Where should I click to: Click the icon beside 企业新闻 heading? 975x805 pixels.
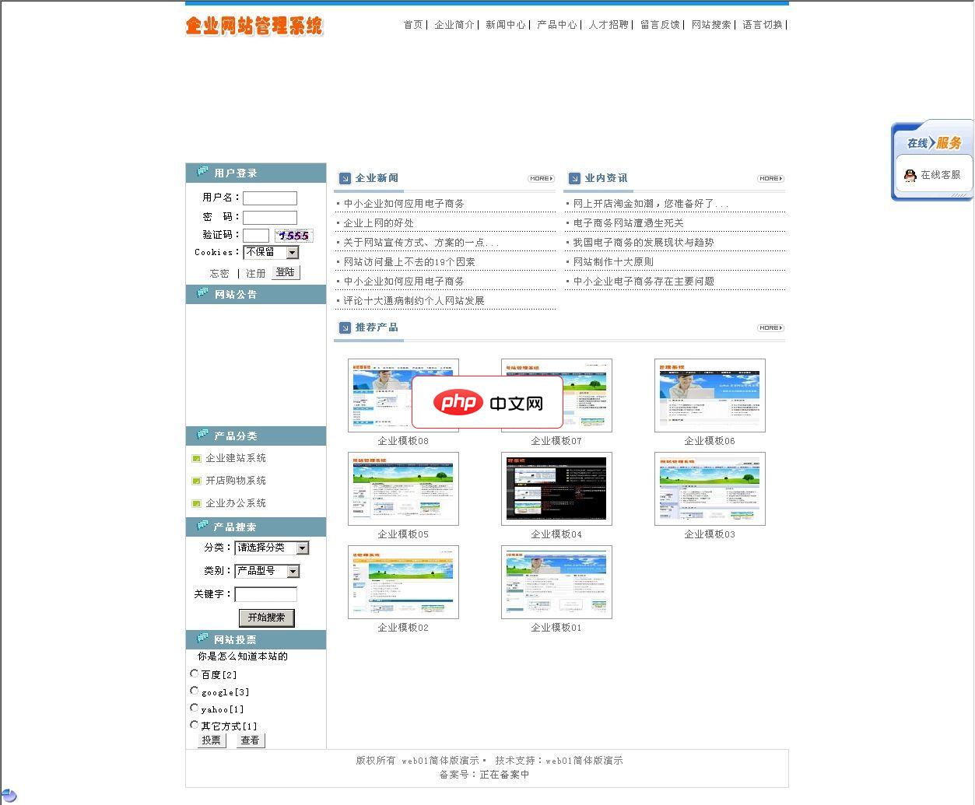pyautogui.click(x=345, y=178)
